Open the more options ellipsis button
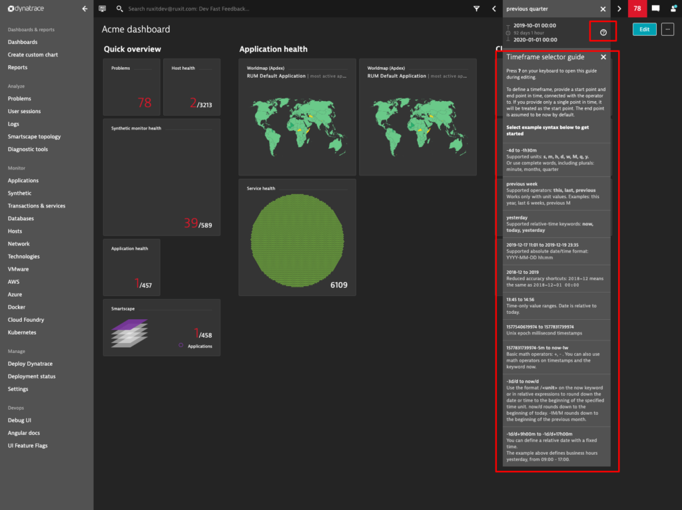 667,29
